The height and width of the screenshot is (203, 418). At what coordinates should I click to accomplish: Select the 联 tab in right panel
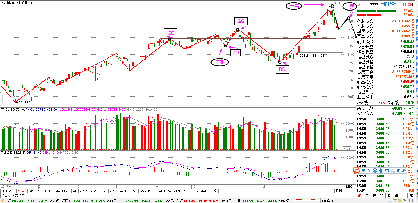click(x=389, y=196)
